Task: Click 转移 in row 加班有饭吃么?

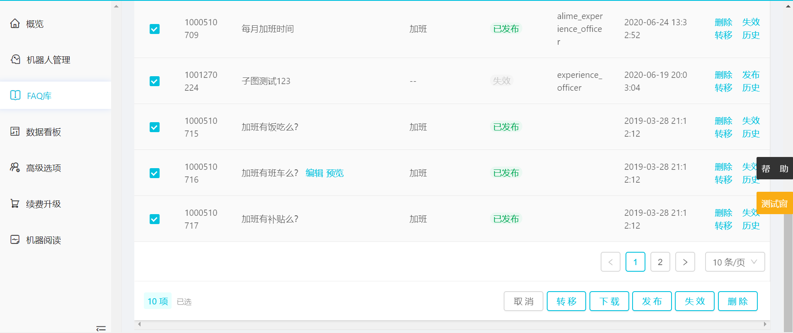Action: [x=723, y=134]
